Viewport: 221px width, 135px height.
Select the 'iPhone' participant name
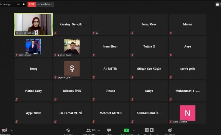(110, 91)
